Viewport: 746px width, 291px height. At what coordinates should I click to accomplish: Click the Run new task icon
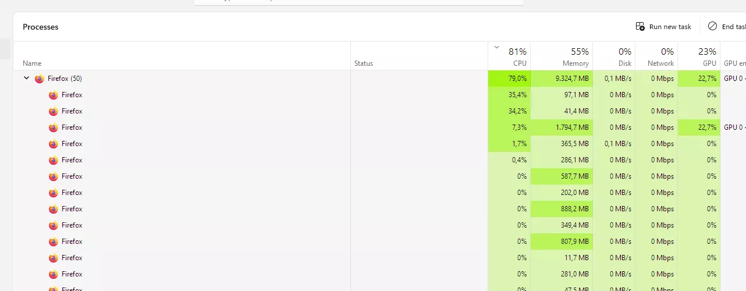point(640,27)
